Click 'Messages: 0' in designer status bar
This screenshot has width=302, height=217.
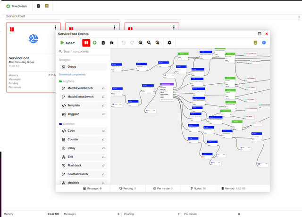[x=92, y=189]
